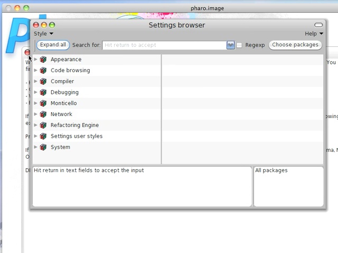Expand the Monticello tree node
338x253 pixels.
pos(36,103)
